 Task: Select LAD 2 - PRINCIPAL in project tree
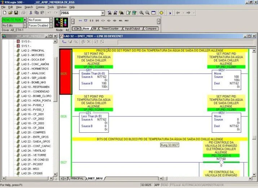pyautogui.click(x=33, y=51)
